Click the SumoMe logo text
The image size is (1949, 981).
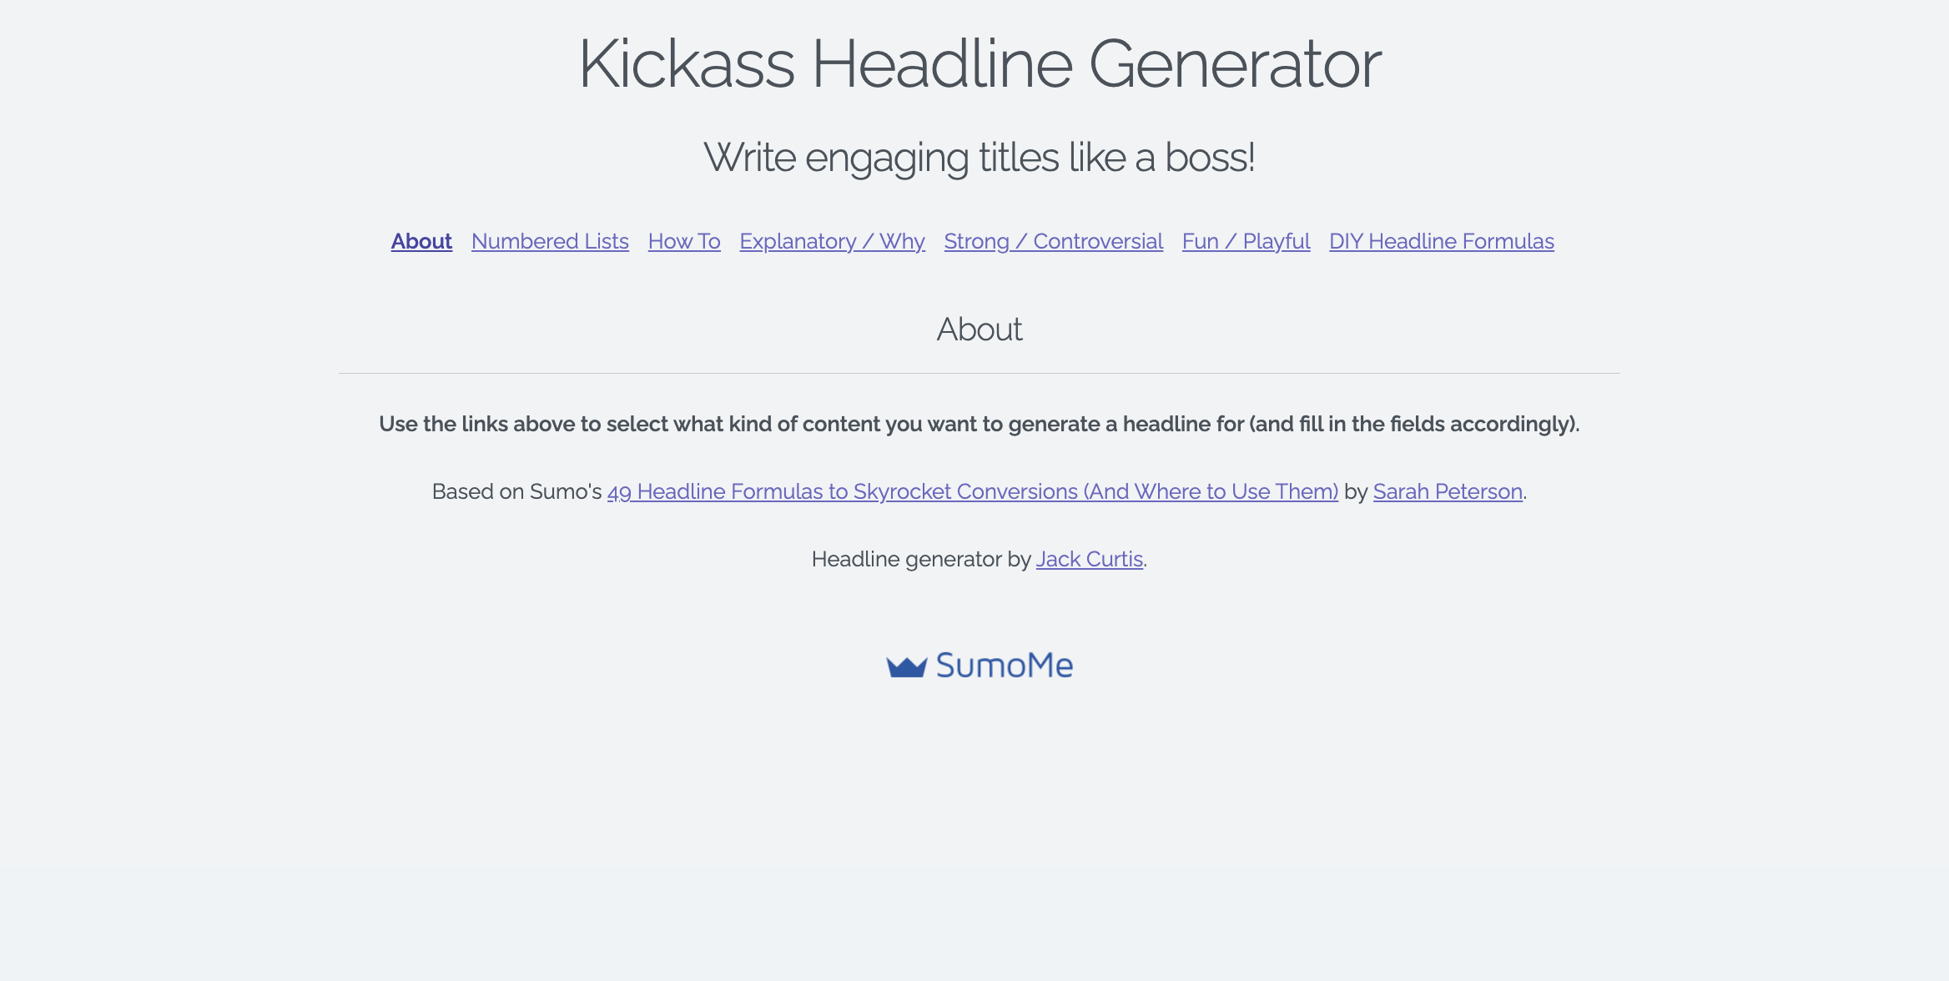pos(1002,664)
